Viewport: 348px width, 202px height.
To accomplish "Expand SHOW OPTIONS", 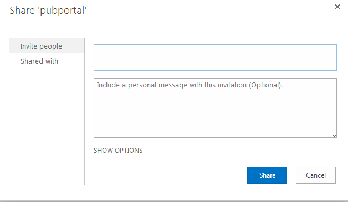I will click(118, 151).
